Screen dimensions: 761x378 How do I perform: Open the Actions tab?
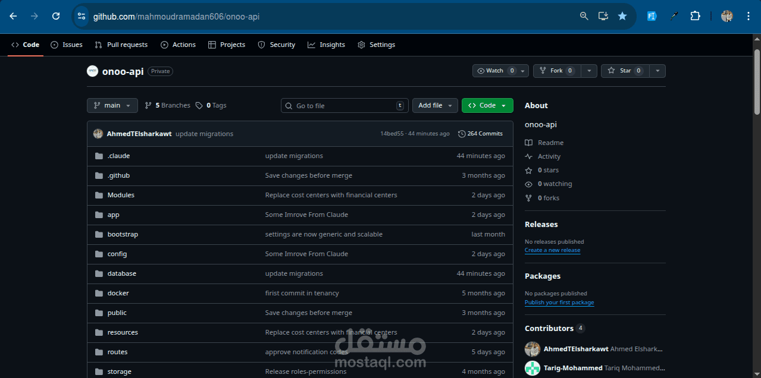(x=178, y=45)
